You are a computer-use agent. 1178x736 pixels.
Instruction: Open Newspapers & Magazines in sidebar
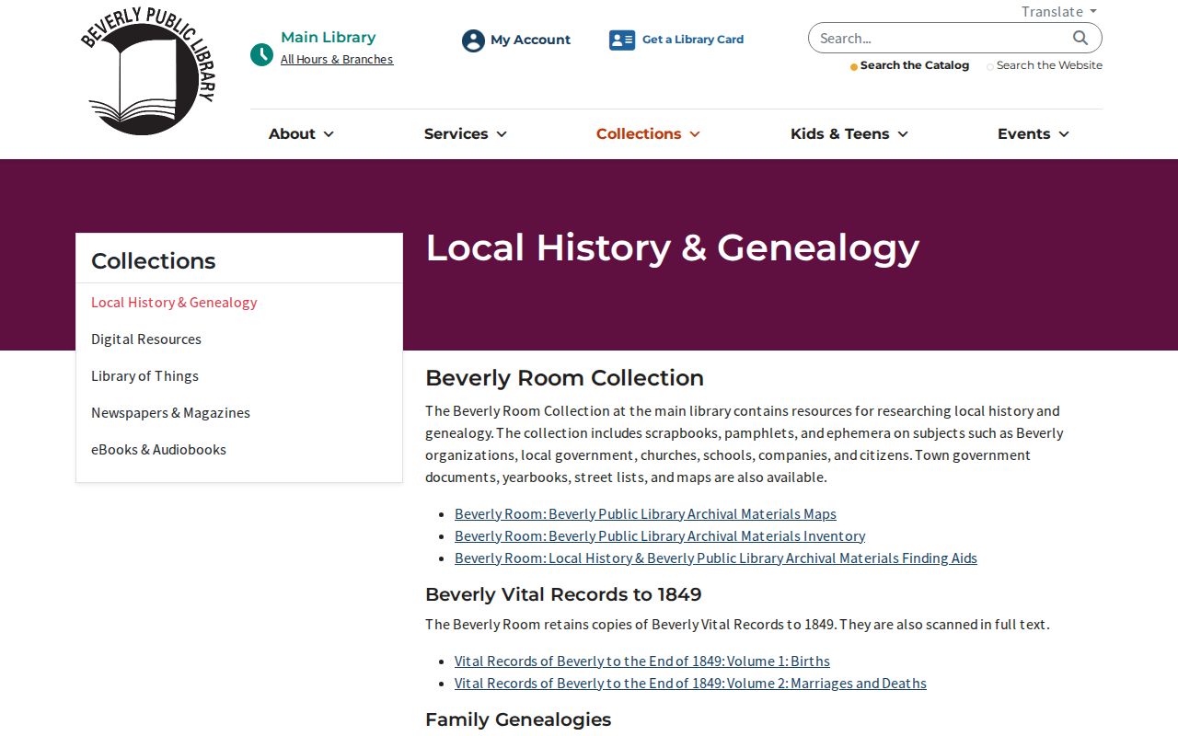(170, 412)
